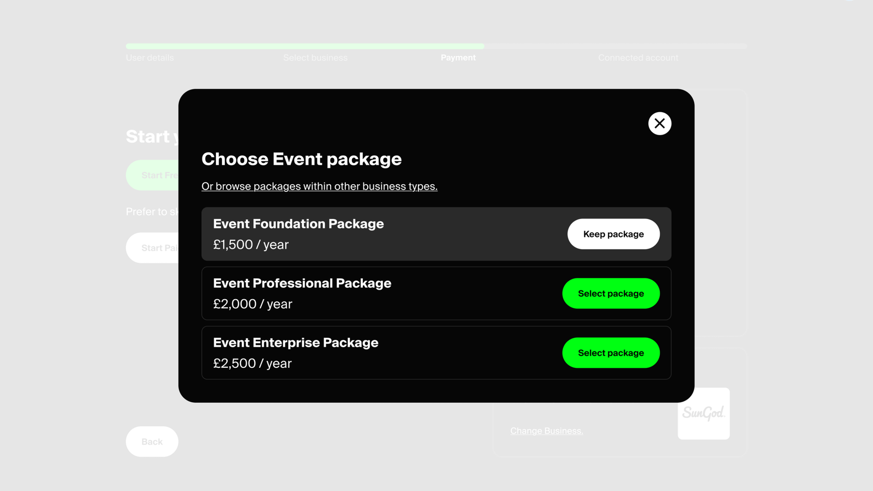Go to the Select business step
This screenshot has width=873, height=491.
click(315, 58)
